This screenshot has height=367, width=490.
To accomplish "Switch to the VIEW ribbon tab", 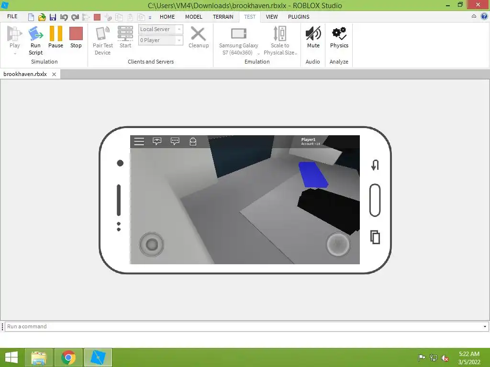I will (x=272, y=17).
